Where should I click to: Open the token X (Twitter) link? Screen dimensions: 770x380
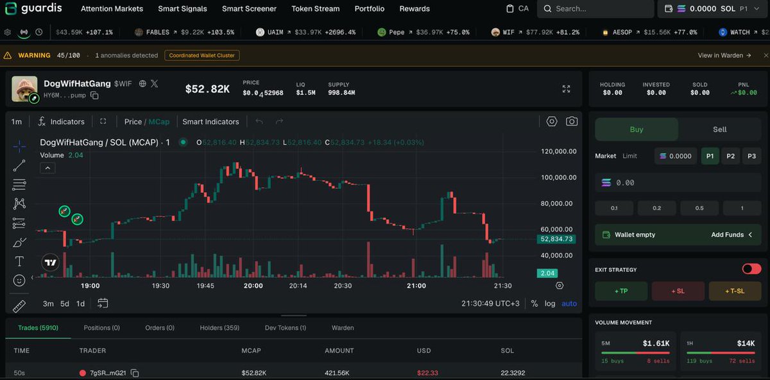point(154,83)
